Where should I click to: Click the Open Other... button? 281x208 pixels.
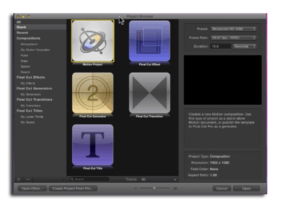[x=32, y=189]
